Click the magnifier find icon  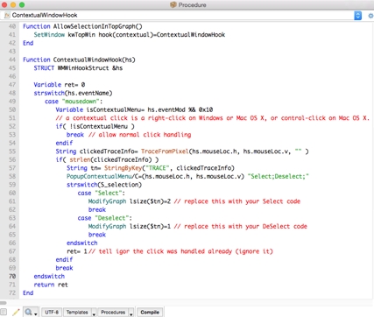click(x=28, y=312)
